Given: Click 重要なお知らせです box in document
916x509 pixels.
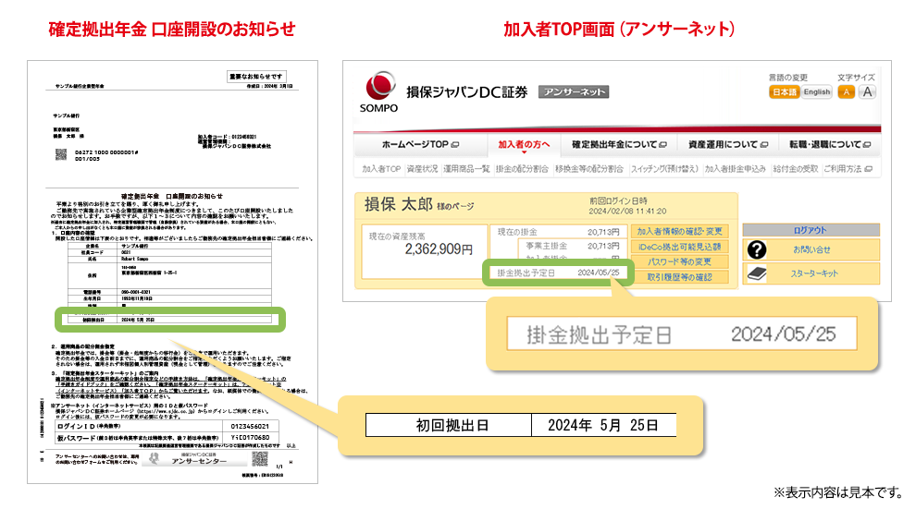Looking at the screenshot, I should (256, 77).
